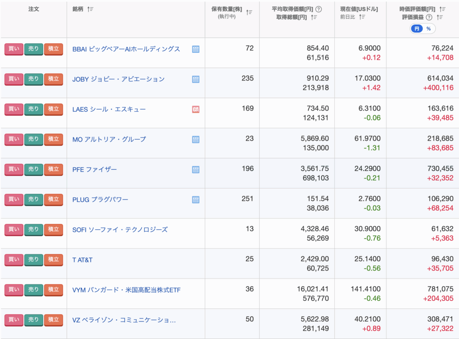
Task: Open the VZ ベライゾン stock link
Action: pyautogui.click(x=124, y=320)
